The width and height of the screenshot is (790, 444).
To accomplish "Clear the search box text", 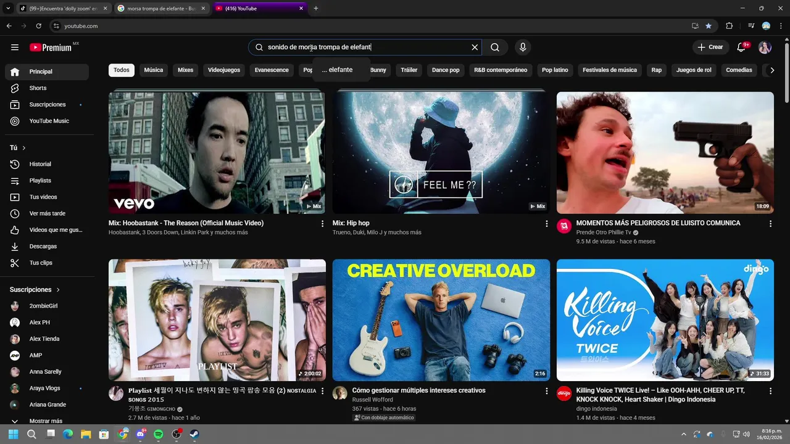I will pyautogui.click(x=475, y=47).
